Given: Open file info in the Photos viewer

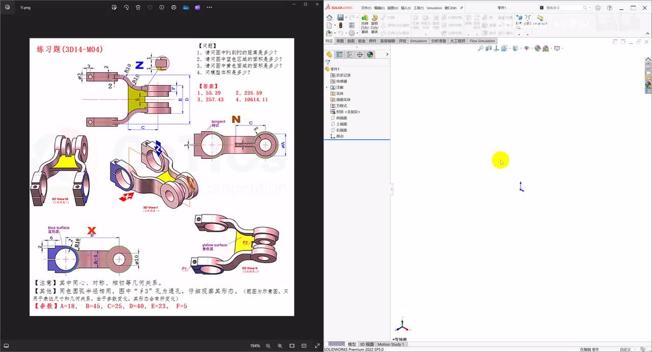Looking at the screenshot, I should pyautogui.click(x=162, y=8).
